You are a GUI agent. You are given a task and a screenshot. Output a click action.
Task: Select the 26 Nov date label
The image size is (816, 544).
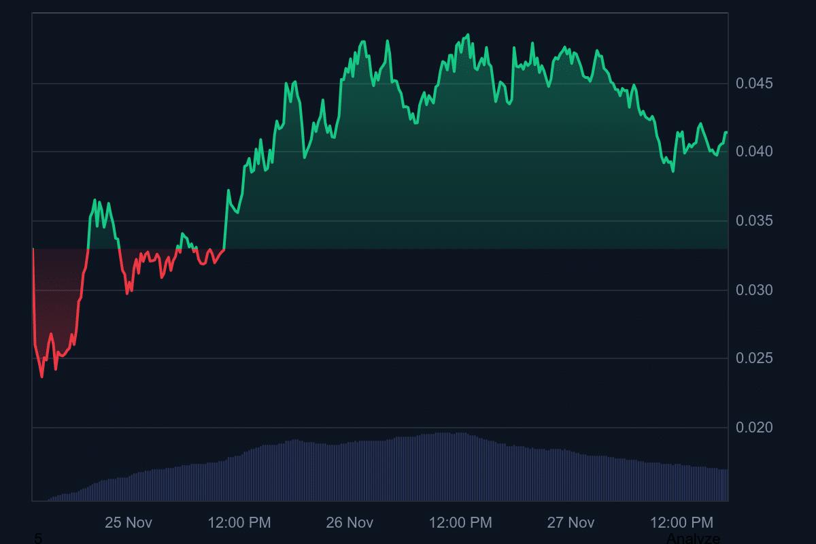pos(350,522)
